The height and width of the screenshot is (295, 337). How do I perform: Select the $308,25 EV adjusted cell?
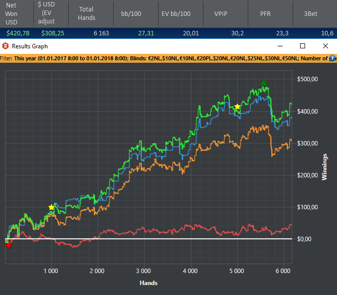(53, 33)
